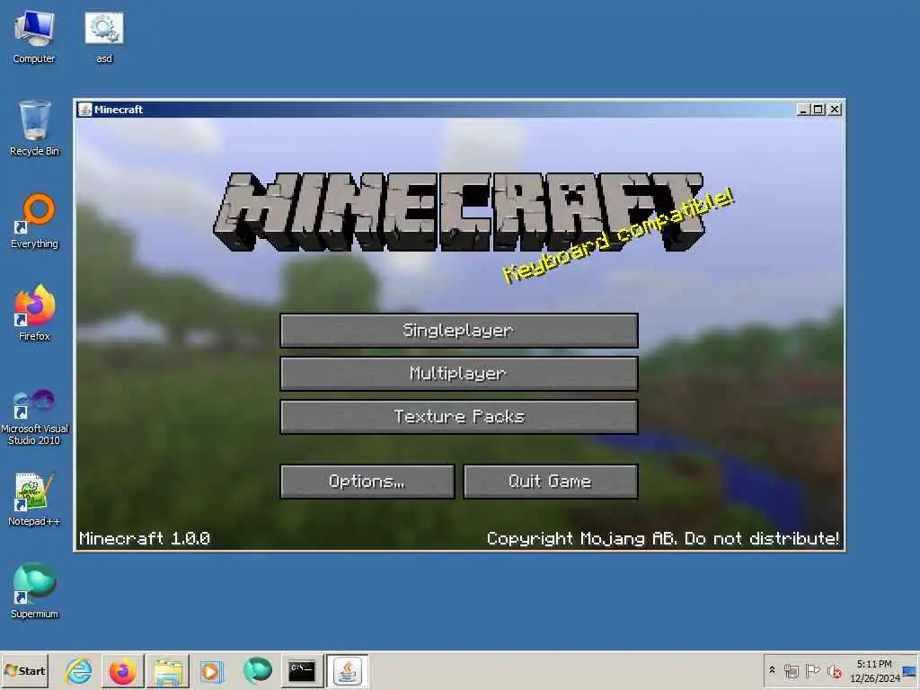Click the network tray icon
920x690 pixels.
click(791, 670)
